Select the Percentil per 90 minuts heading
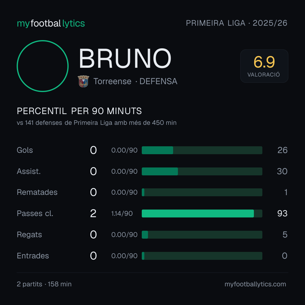The image size is (305, 305). 79,111
